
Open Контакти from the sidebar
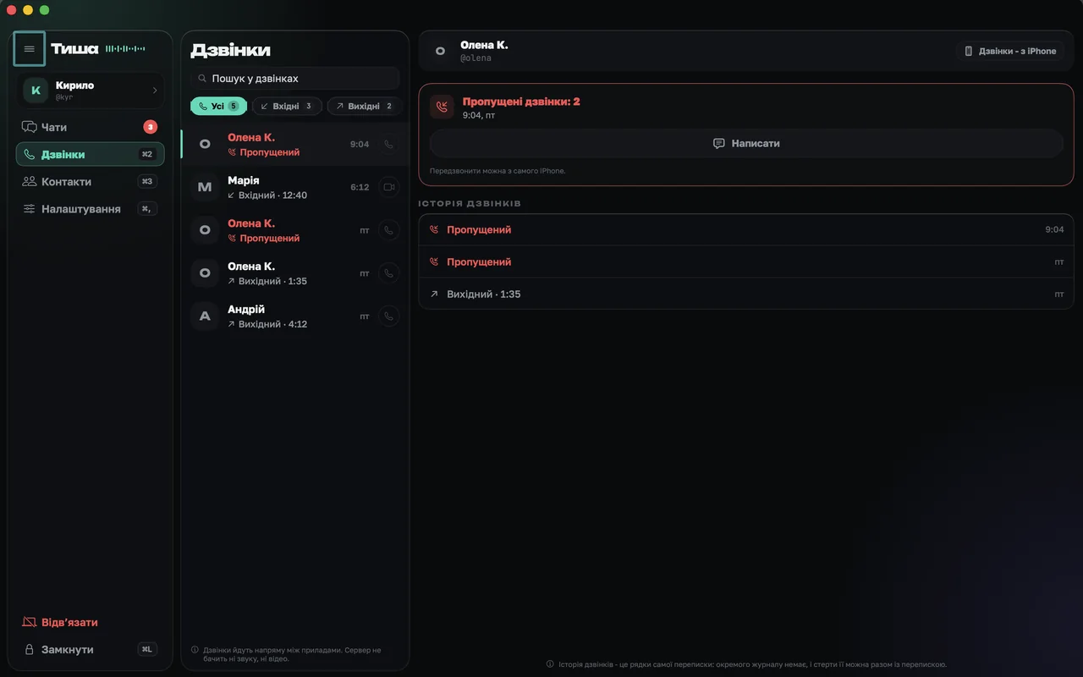[90, 181]
